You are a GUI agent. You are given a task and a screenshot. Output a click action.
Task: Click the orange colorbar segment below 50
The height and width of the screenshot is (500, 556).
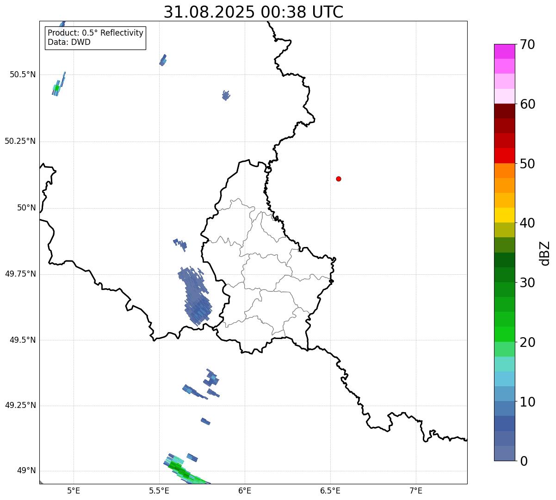tap(505, 171)
